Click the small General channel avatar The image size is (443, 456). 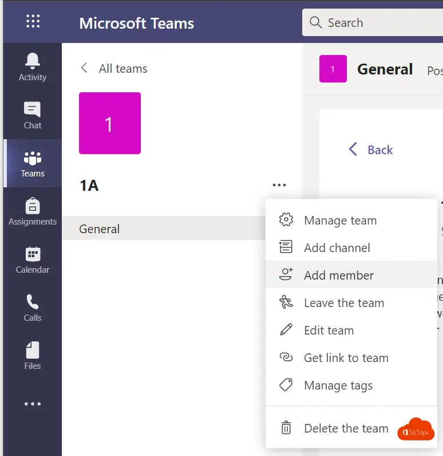tap(333, 69)
